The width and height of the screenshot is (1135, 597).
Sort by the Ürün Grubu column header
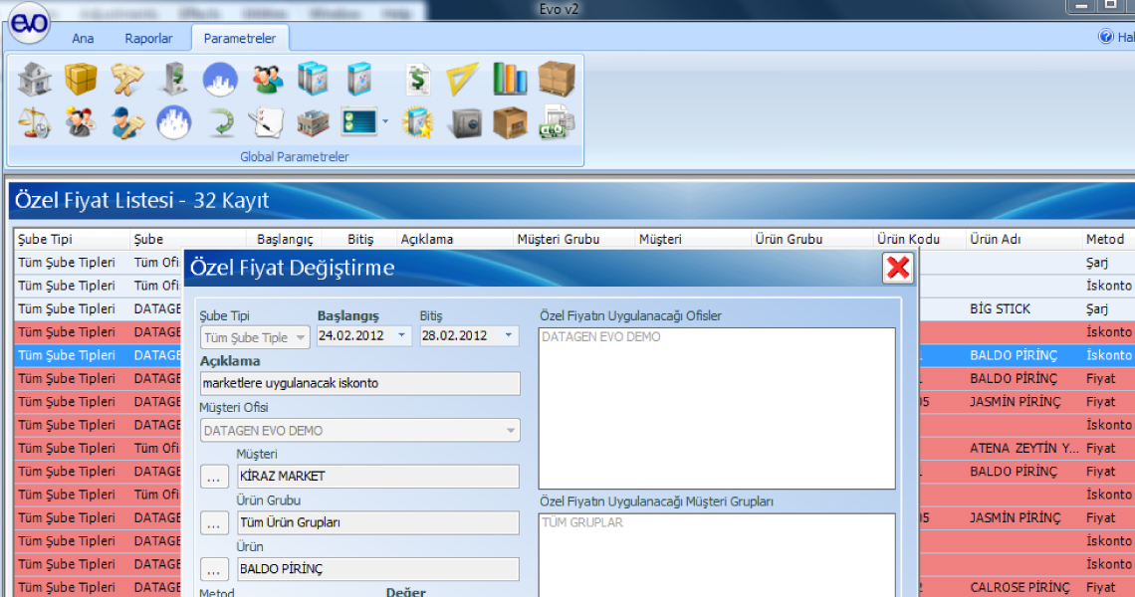pos(811,239)
